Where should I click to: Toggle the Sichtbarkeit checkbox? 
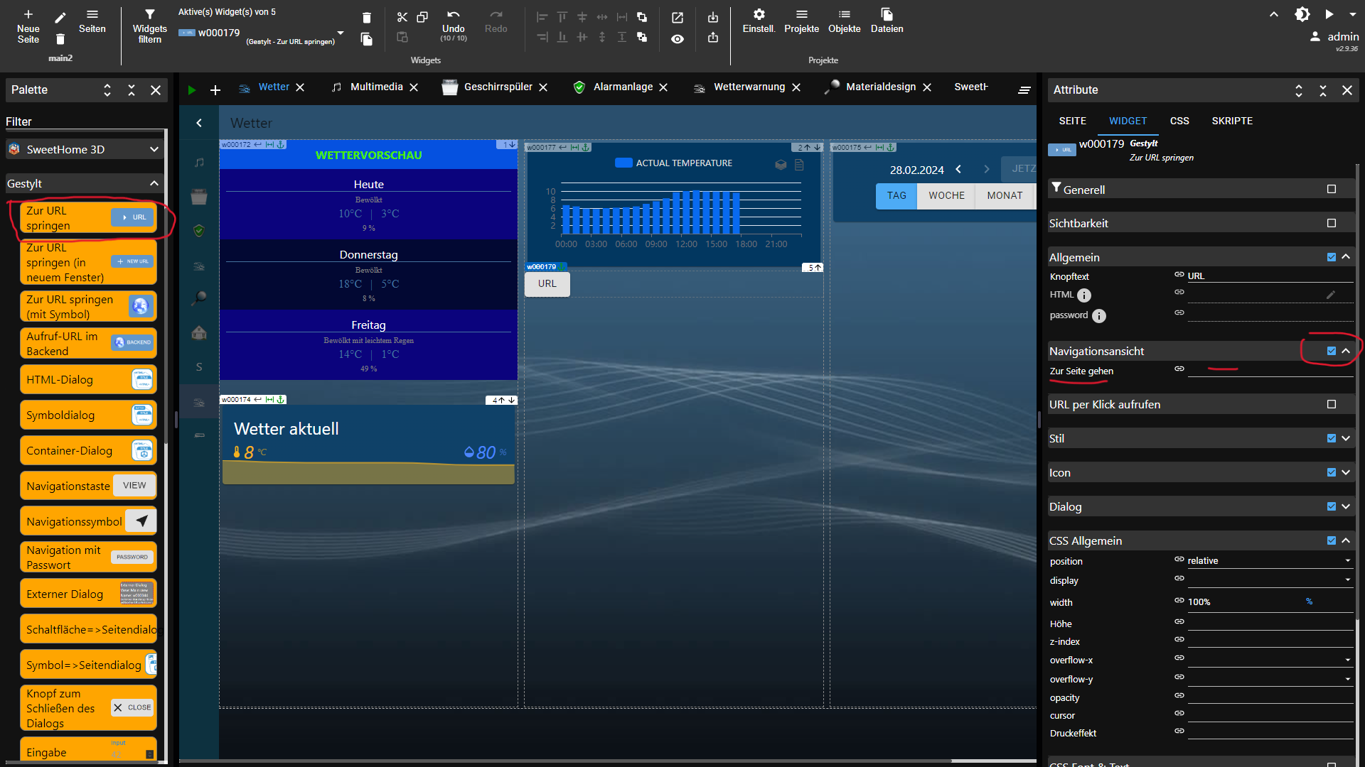pyautogui.click(x=1331, y=223)
